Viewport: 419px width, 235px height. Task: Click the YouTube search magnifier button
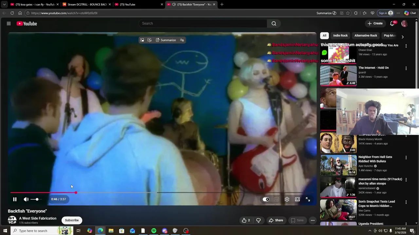(274, 23)
